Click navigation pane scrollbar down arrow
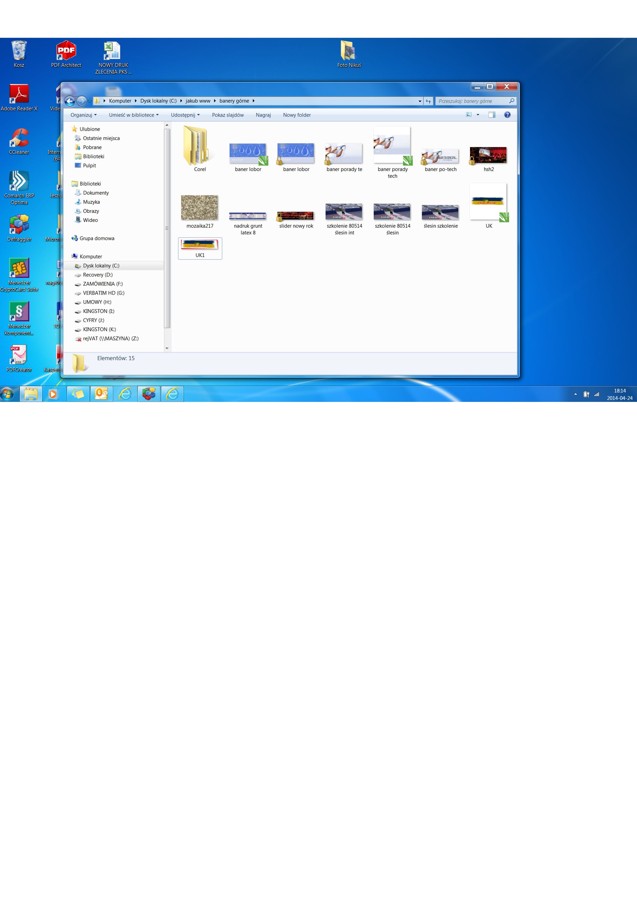 167,348
